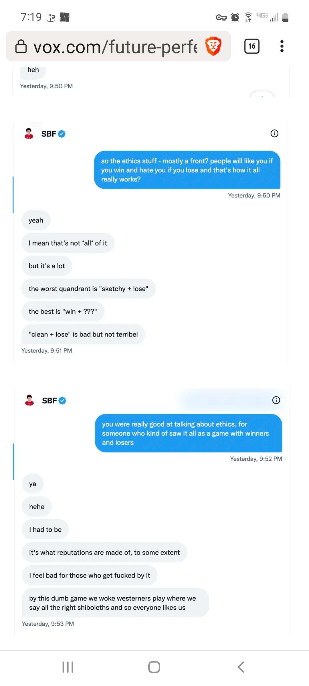Tap SBF avatar in second conversation header
The width and height of the screenshot is (309, 686).
click(29, 400)
